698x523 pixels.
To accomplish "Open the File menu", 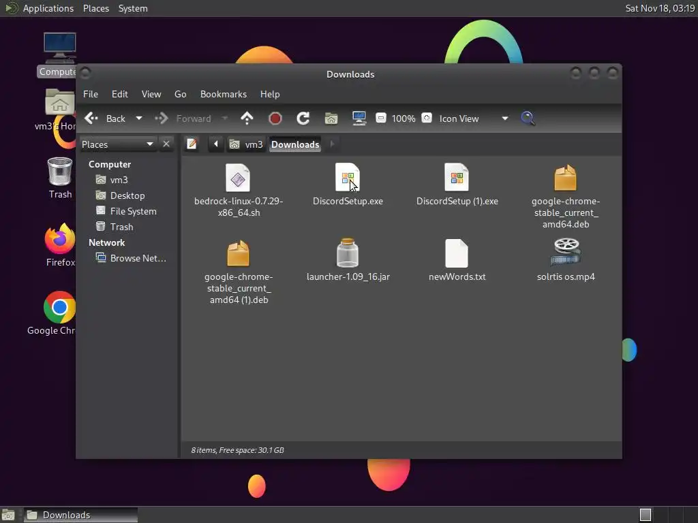I will tap(91, 94).
